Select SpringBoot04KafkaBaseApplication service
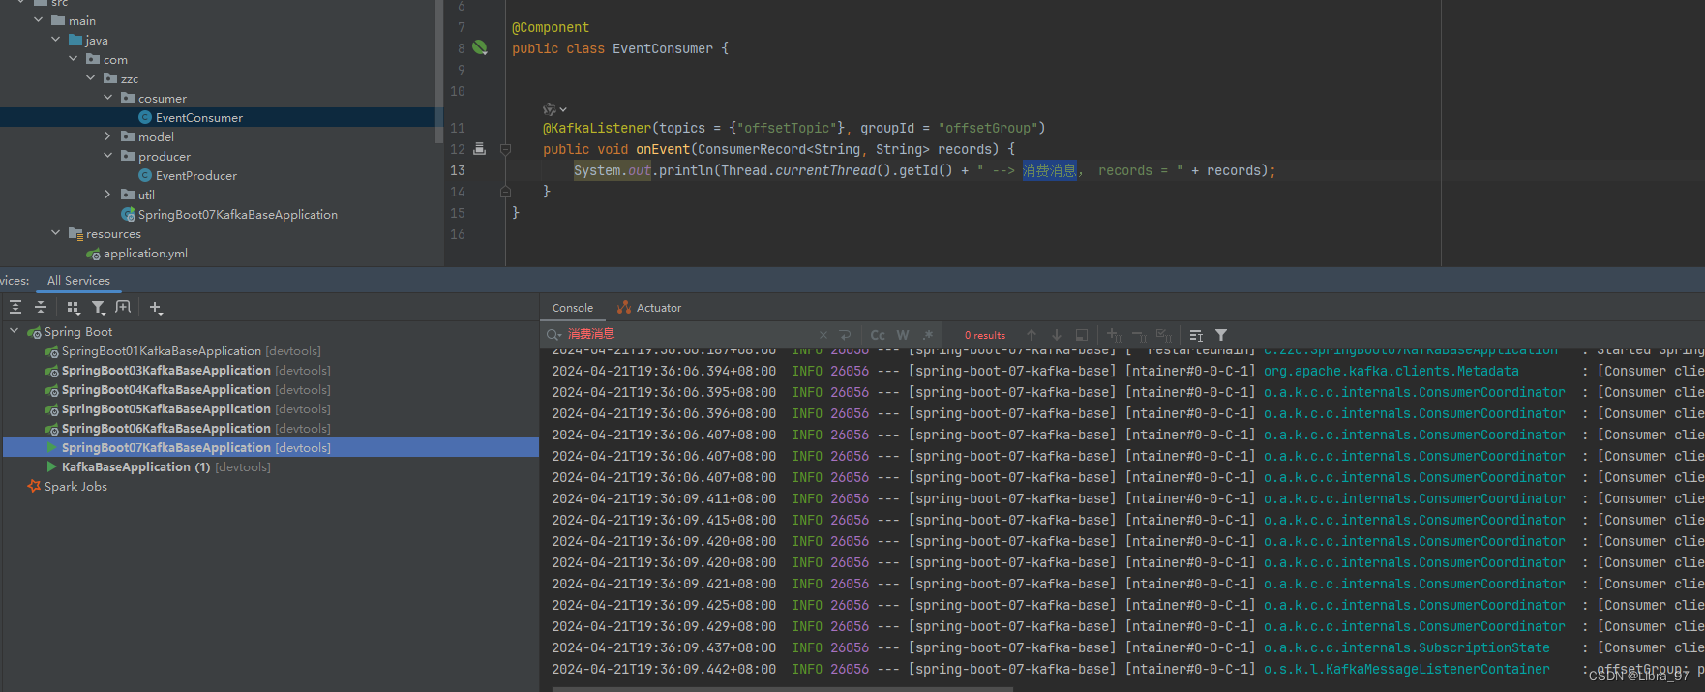 [166, 389]
